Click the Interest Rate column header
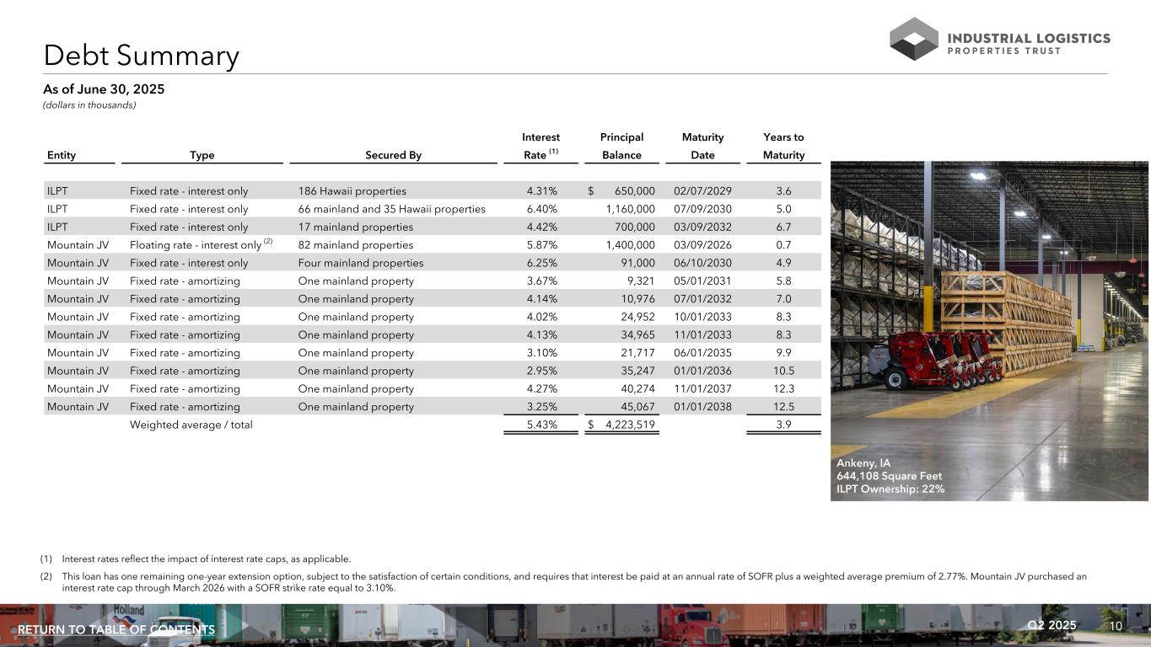This screenshot has height=647, width=1151. (541, 146)
